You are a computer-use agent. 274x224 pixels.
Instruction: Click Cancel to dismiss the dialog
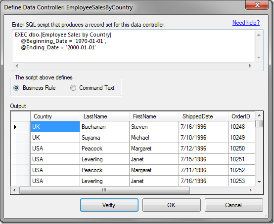pos(233,205)
